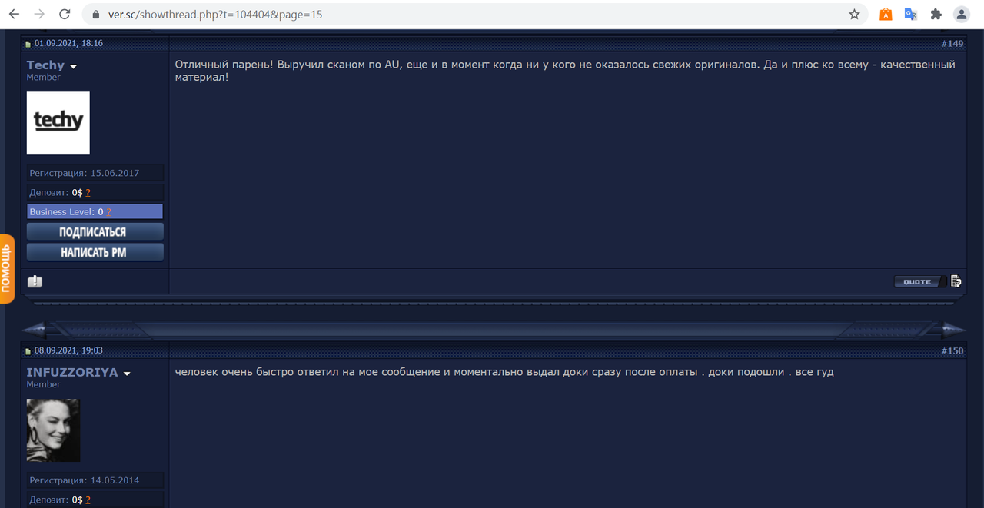Open the Chrome extensions puzzle icon

936,14
